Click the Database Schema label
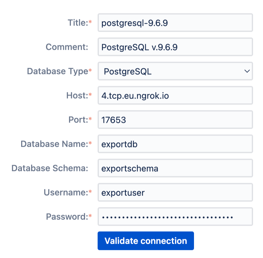The height and width of the screenshot is (258, 263). pyautogui.click(x=50, y=168)
